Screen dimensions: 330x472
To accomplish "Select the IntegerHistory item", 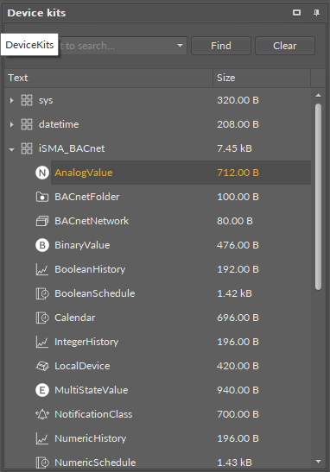I will point(86,342).
